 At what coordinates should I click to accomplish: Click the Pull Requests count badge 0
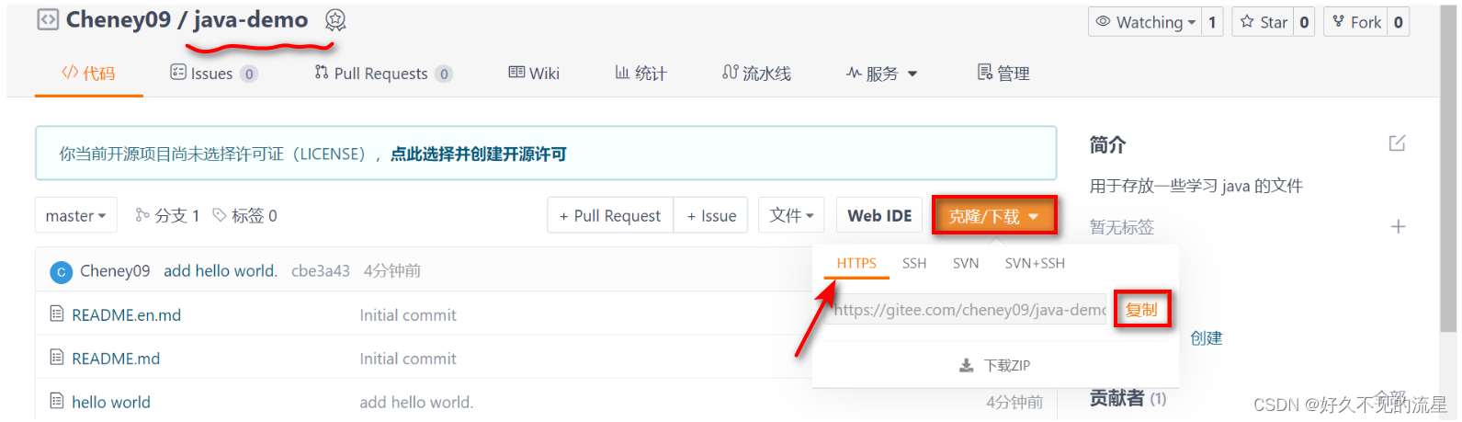[x=444, y=74]
